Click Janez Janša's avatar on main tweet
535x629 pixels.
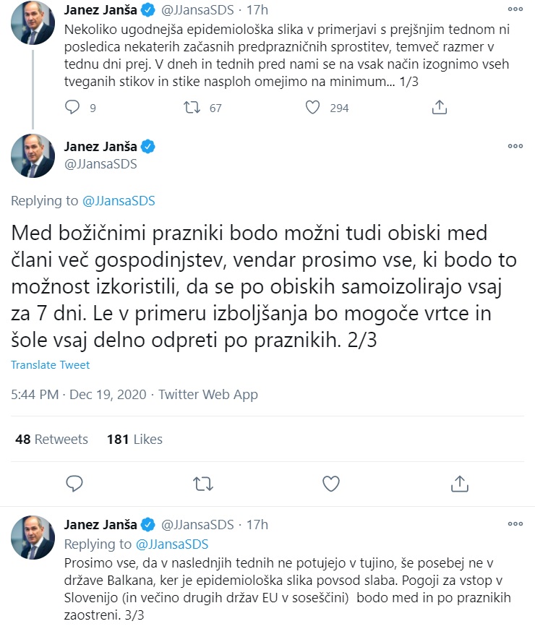33,155
